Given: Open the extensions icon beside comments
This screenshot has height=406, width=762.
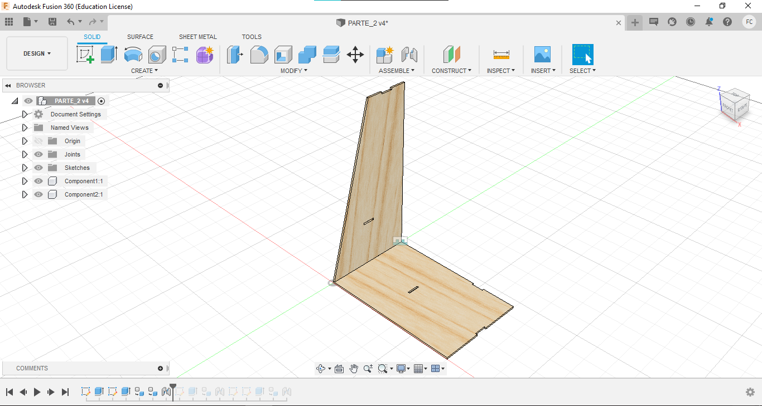Looking at the screenshot, I should click(672, 22).
